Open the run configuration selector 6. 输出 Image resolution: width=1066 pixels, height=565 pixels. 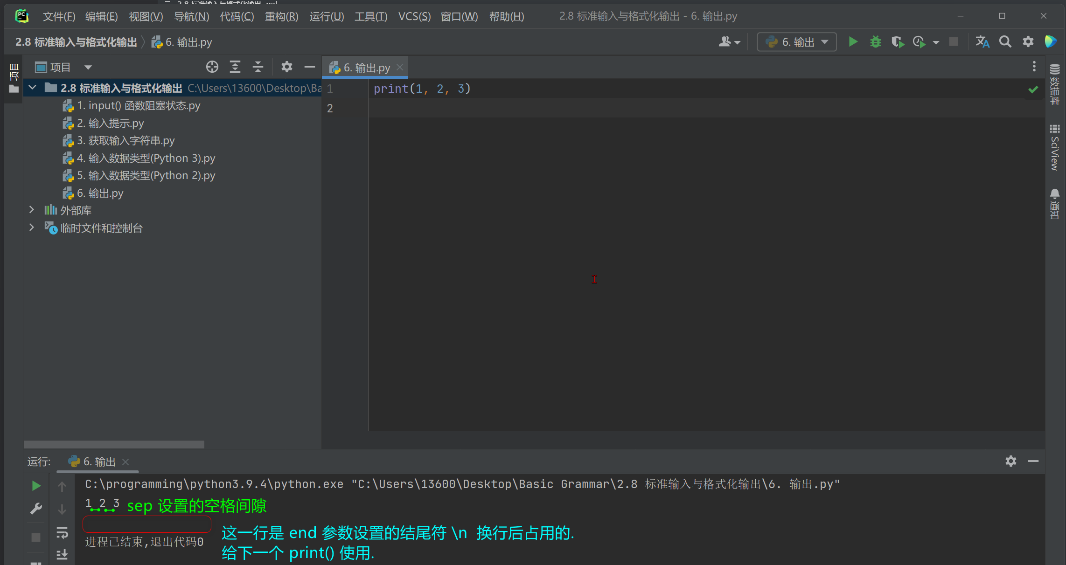tap(797, 42)
